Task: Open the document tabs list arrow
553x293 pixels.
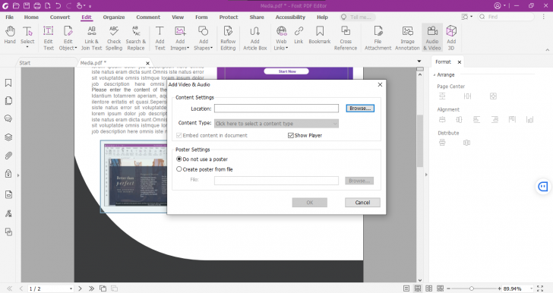Action: 419,61
